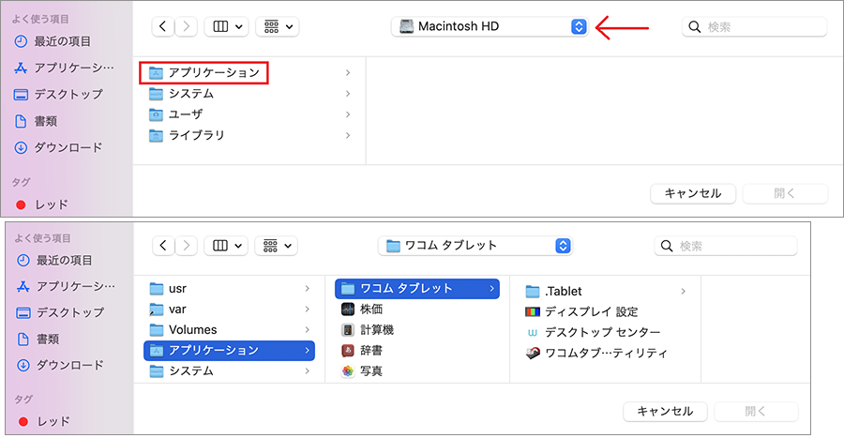Go back in the bottom dialog
This screenshot has width=844, height=438.
pos(163,246)
